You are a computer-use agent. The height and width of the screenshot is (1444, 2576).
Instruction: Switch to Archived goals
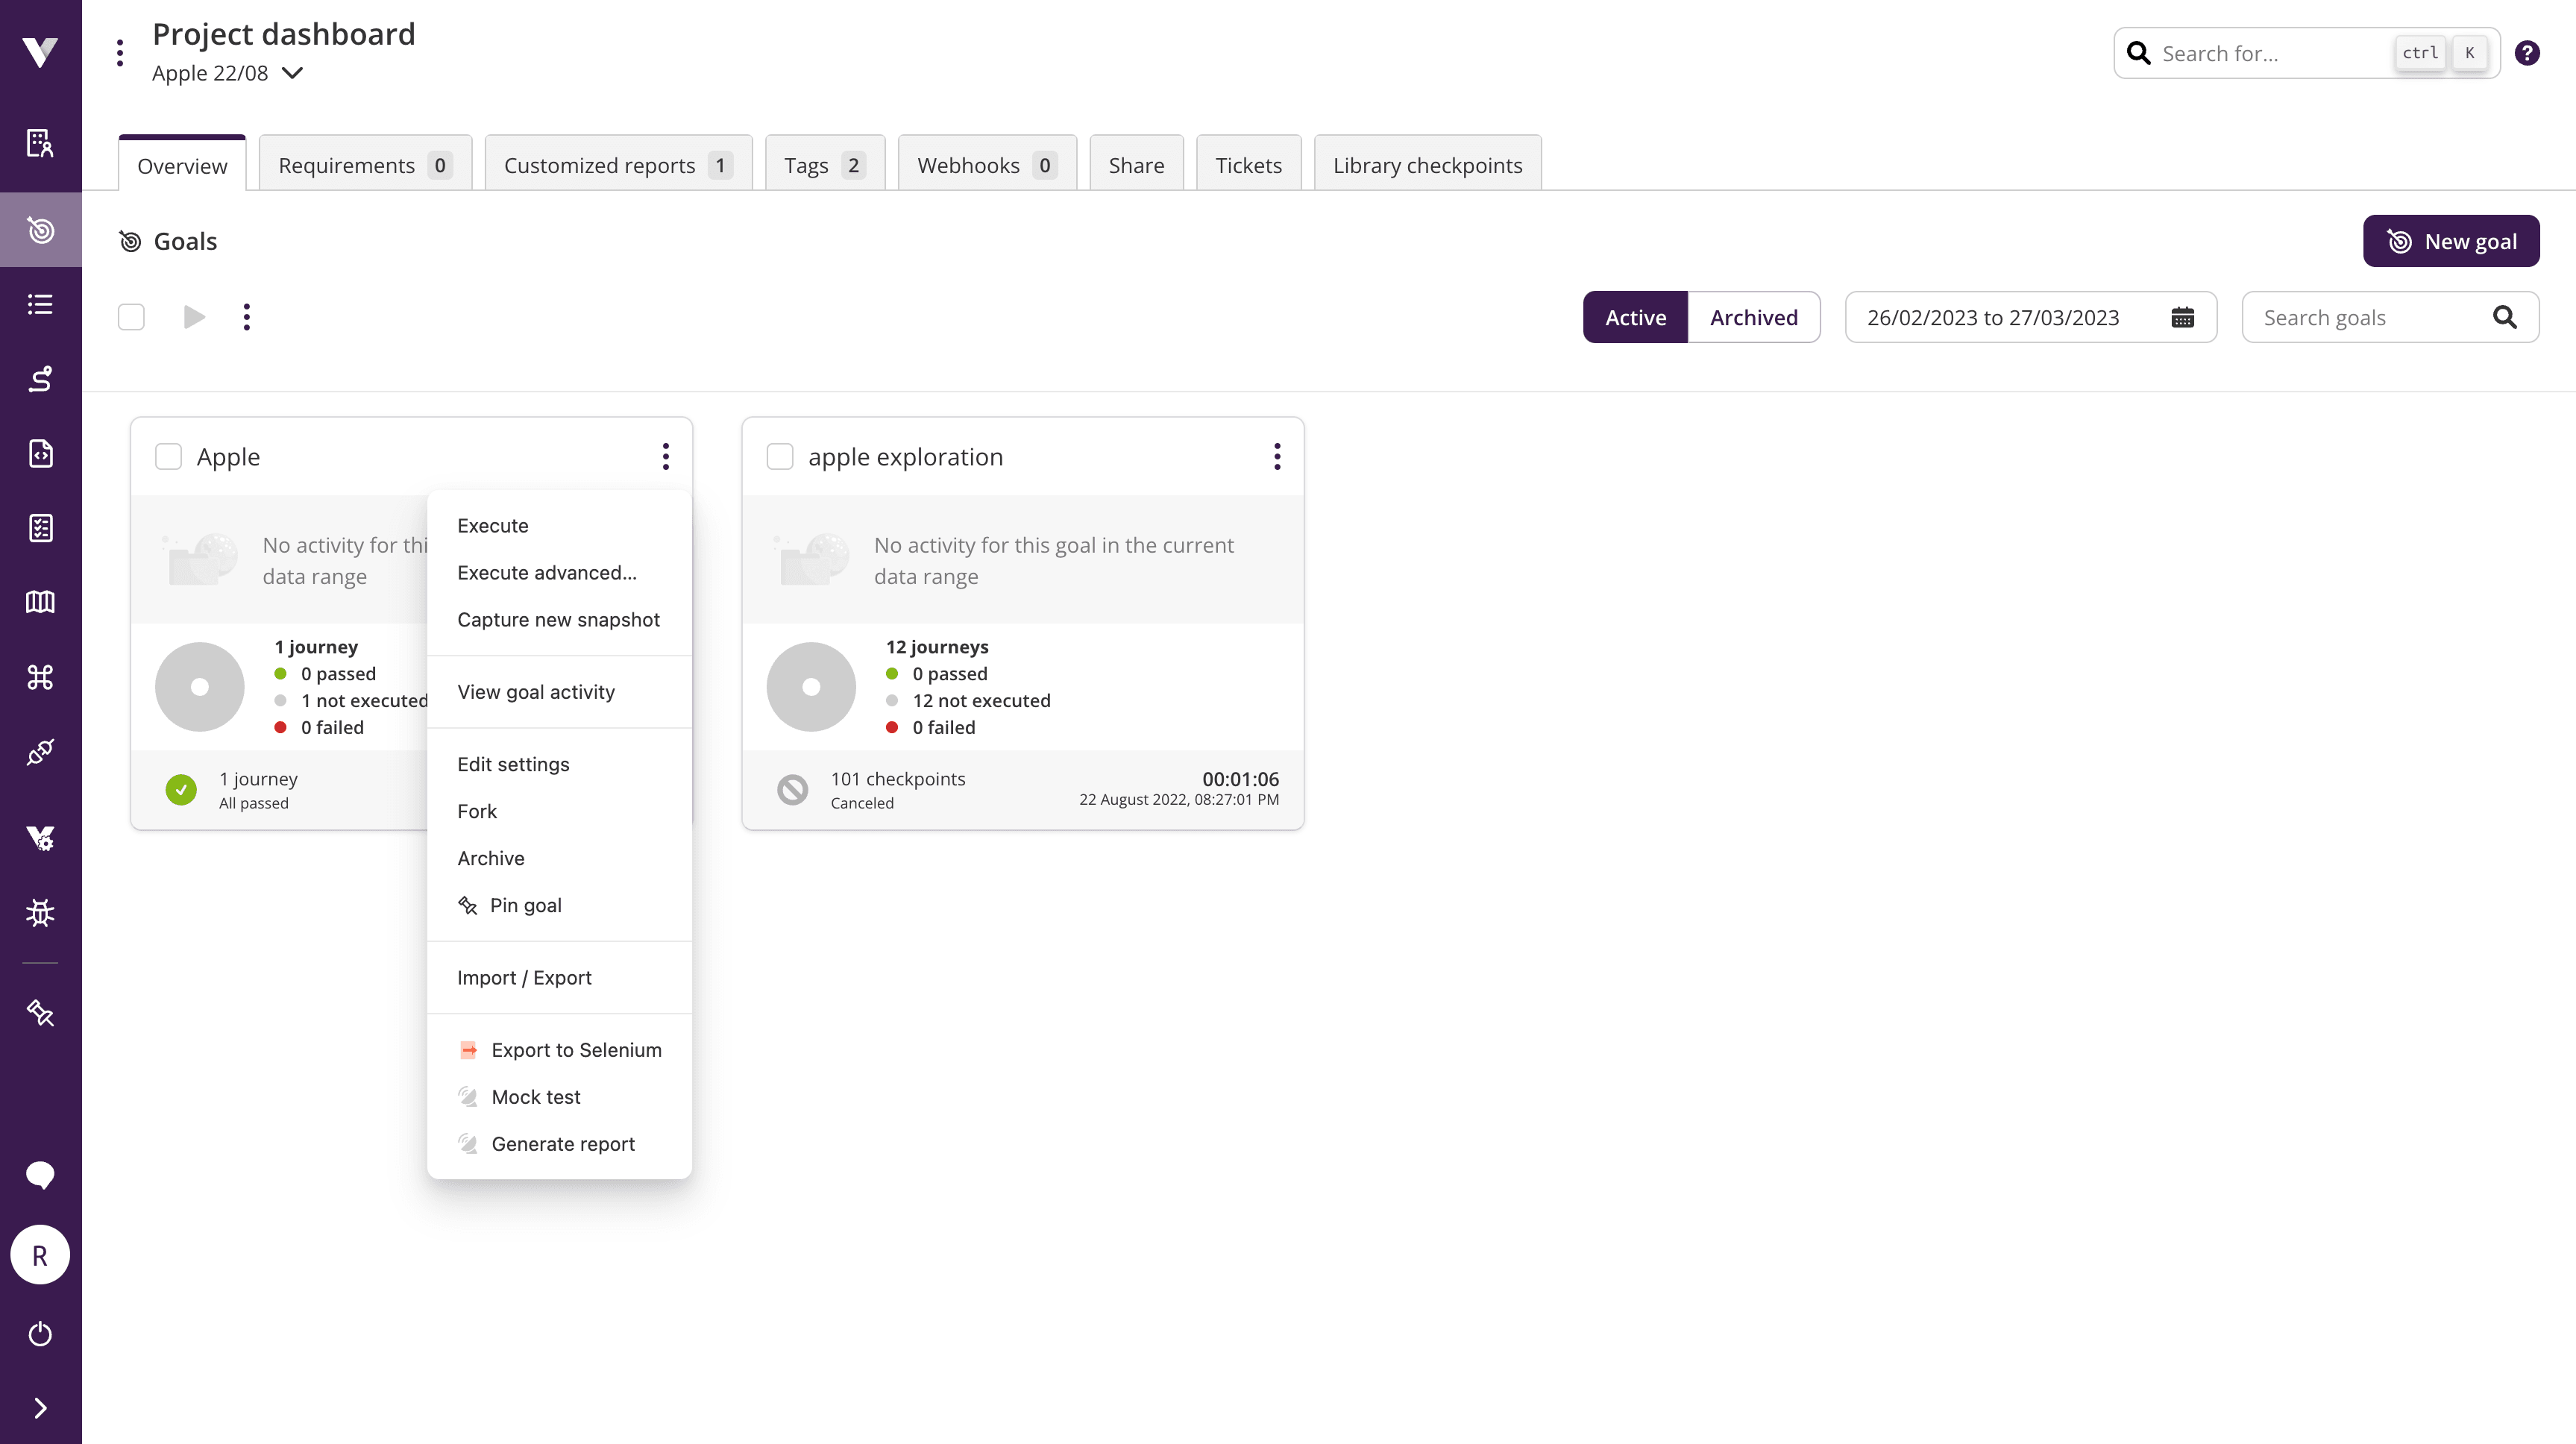tap(1754, 317)
